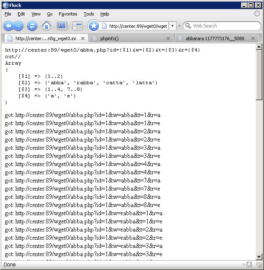The image size is (264, 270).
Task: Expand the address bar URL history dropdown
Action: click(x=172, y=26)
